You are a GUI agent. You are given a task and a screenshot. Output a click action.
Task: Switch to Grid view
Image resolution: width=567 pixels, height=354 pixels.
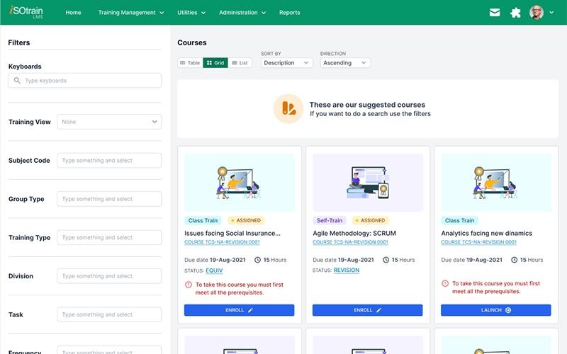215,63
